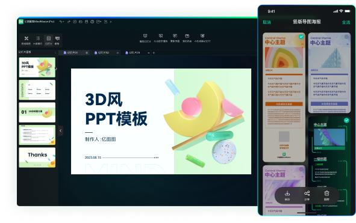The image size is (356, 223).
Task: Tap 取消 cancel on the phone
Action: tap(267, 22)
